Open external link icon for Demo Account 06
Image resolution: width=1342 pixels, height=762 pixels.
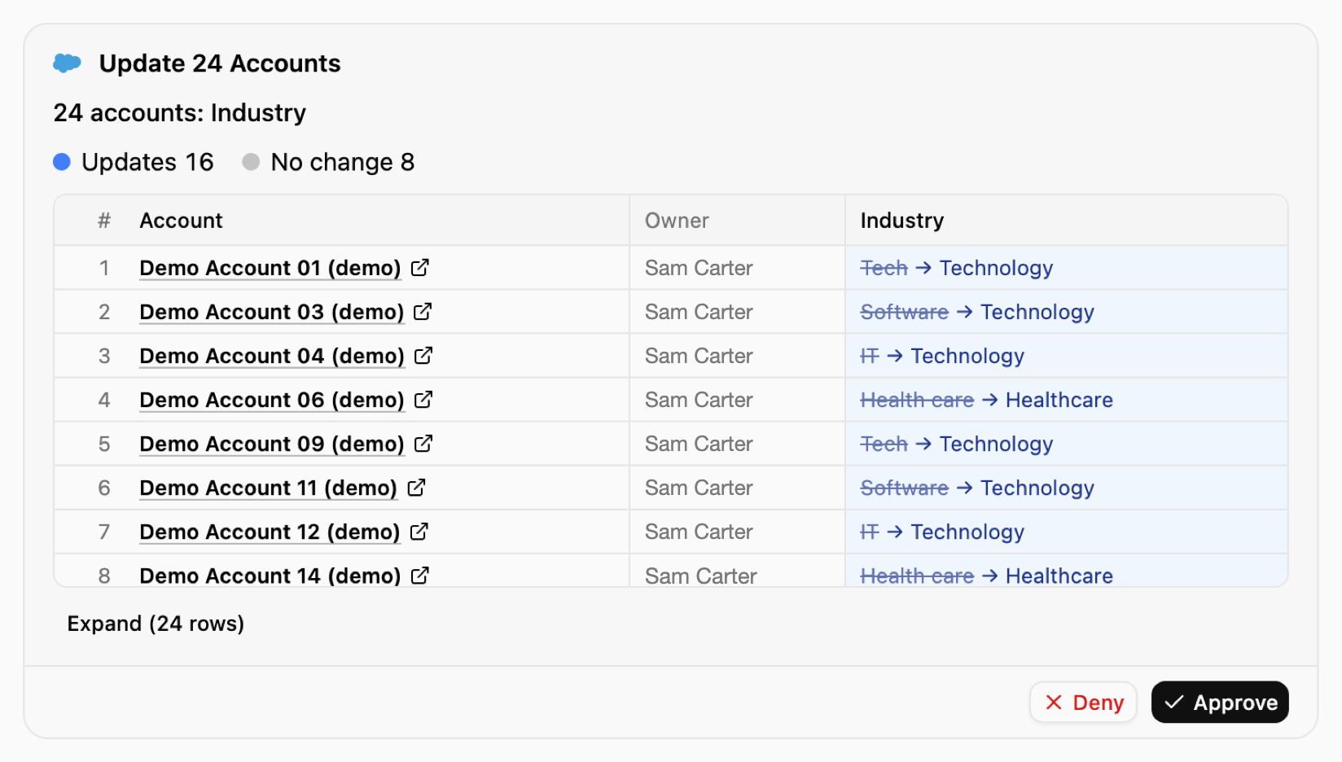click(423, 400)
